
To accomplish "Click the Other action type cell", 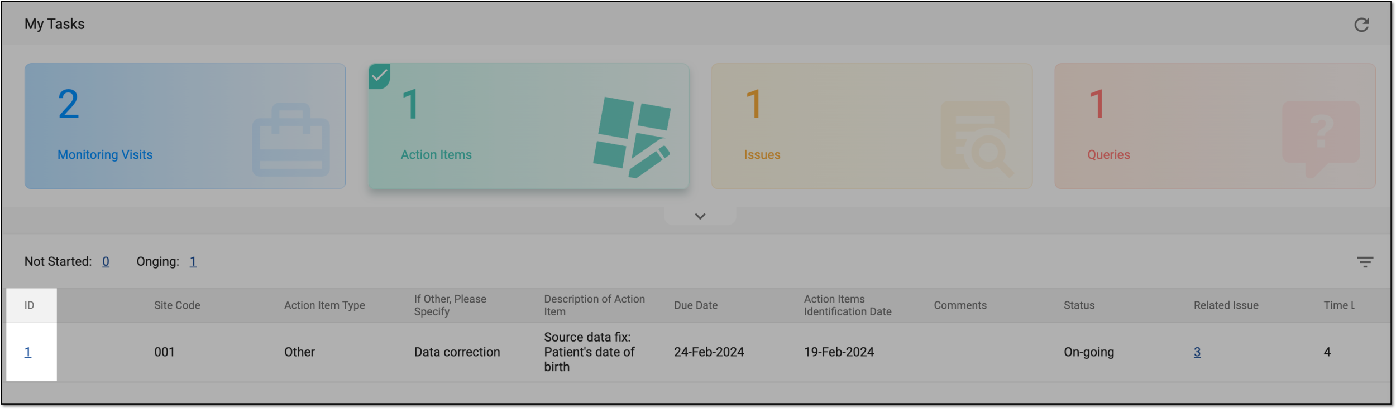I will point(299,352).
